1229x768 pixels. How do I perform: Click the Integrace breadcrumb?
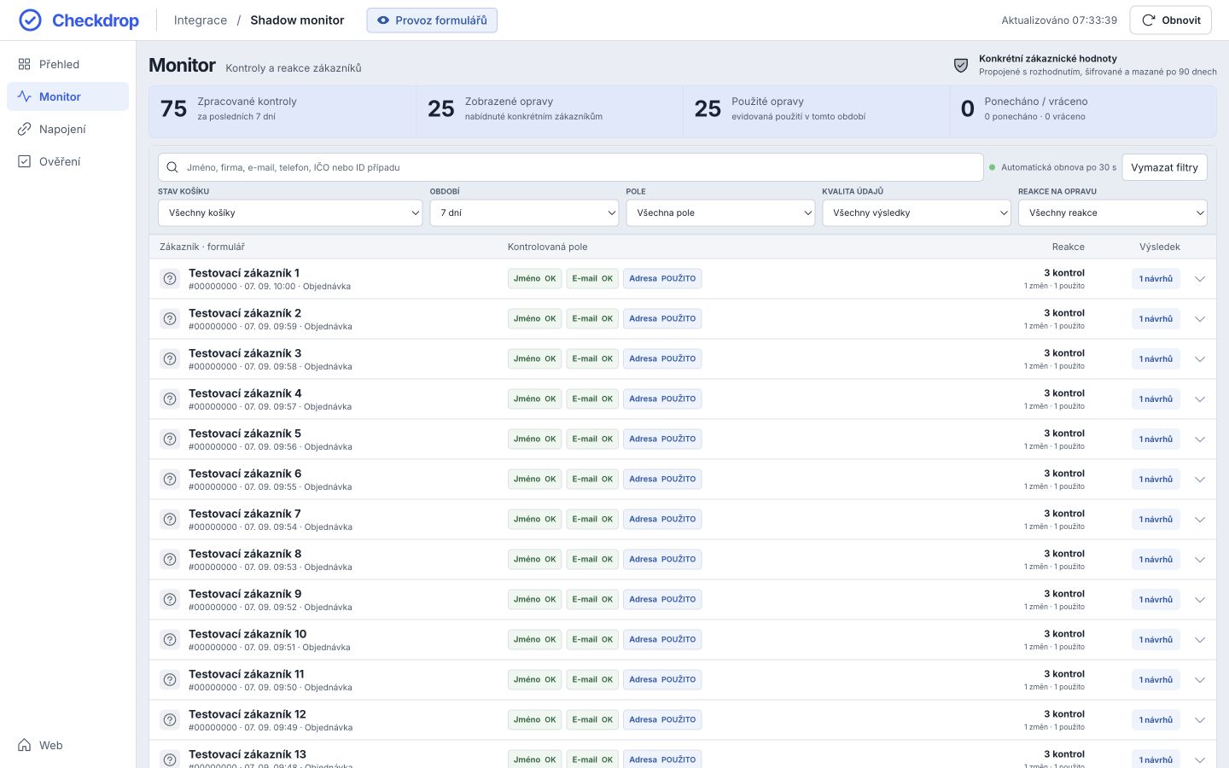pos(201,20)
